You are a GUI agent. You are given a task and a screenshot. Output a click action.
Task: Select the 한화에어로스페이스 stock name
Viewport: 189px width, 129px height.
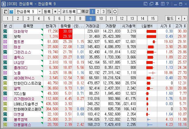[27, 109]
